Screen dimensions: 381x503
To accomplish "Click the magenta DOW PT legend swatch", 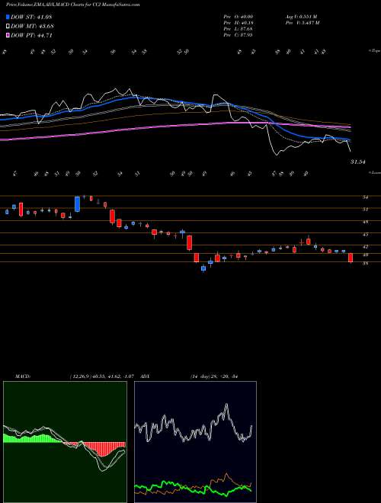I will point(8,35).
